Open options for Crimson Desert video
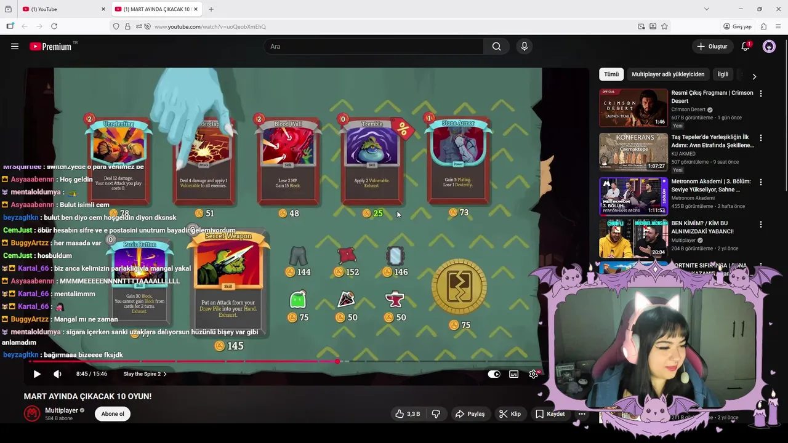Image resolution: width=788 pixels, height=443 pixels. tap(761, 94)
